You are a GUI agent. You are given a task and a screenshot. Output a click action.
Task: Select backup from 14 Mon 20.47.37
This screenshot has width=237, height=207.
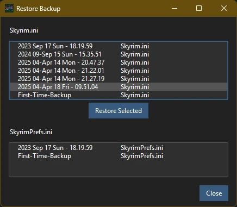click(x=118, y=62)
